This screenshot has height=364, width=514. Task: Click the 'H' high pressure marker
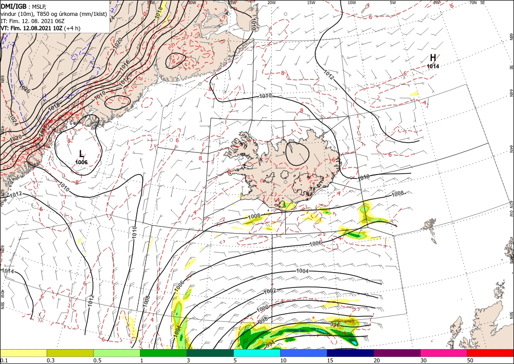(x=433, y=58)
